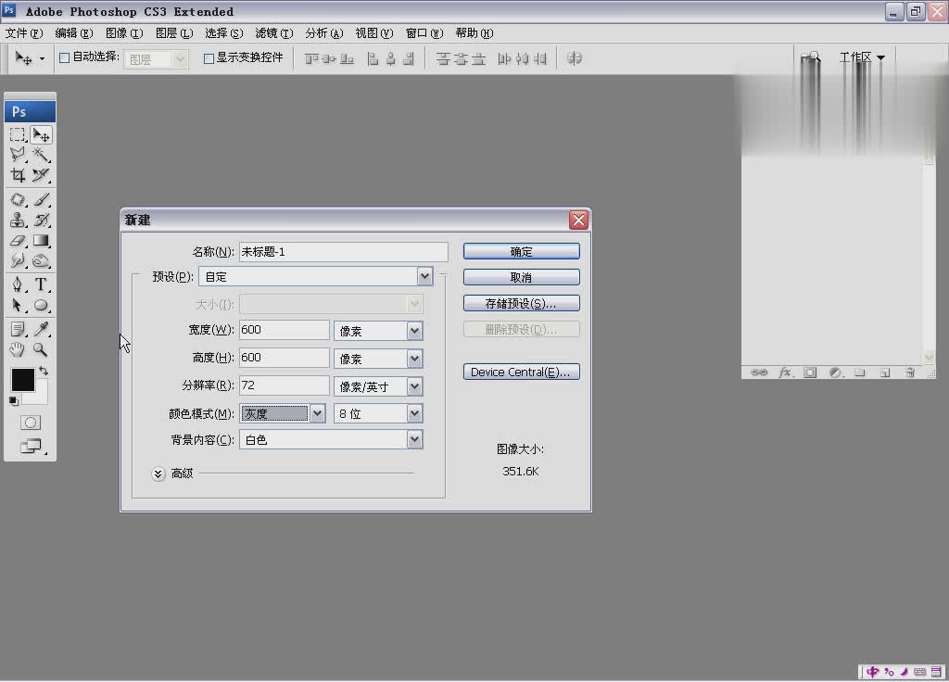Click the auto-align layers icon
Viewport: 949px width, 682px height.
click(575, 58)
